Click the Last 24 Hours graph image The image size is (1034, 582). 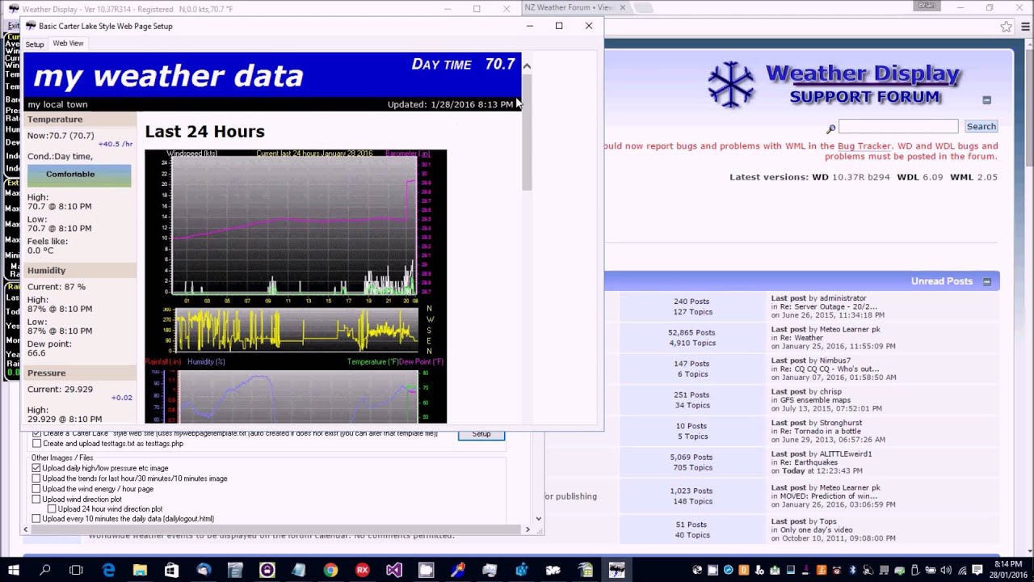point(296,286)
